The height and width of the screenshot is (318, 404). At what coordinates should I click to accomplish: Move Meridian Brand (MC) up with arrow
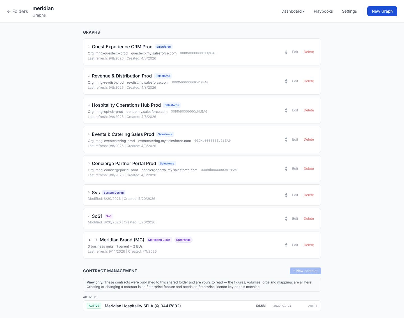pyautogui.click(x=286, y=244)
